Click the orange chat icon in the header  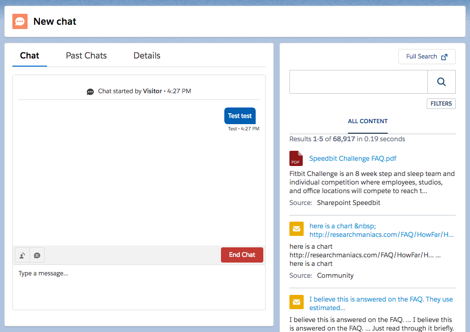point(19,21)
